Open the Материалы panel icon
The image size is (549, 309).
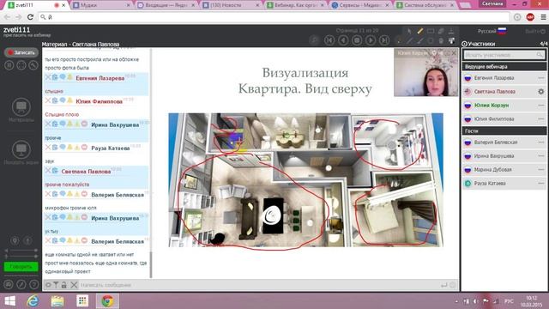pos(21,106)
